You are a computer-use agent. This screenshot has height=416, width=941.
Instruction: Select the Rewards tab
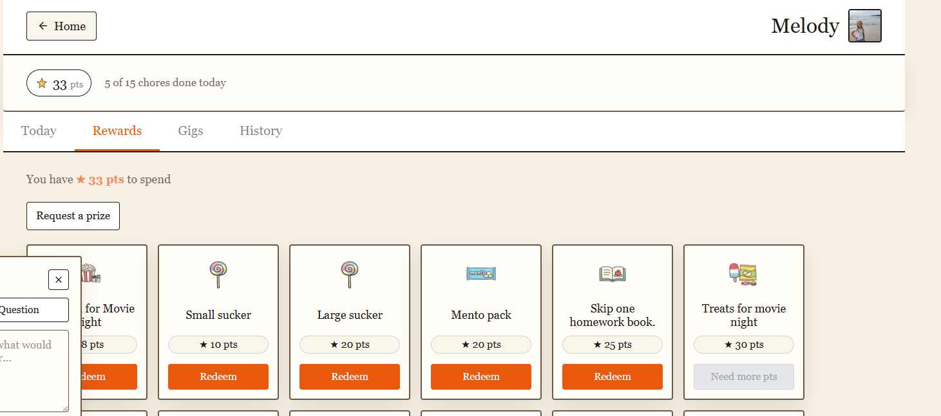coord(117,131)
